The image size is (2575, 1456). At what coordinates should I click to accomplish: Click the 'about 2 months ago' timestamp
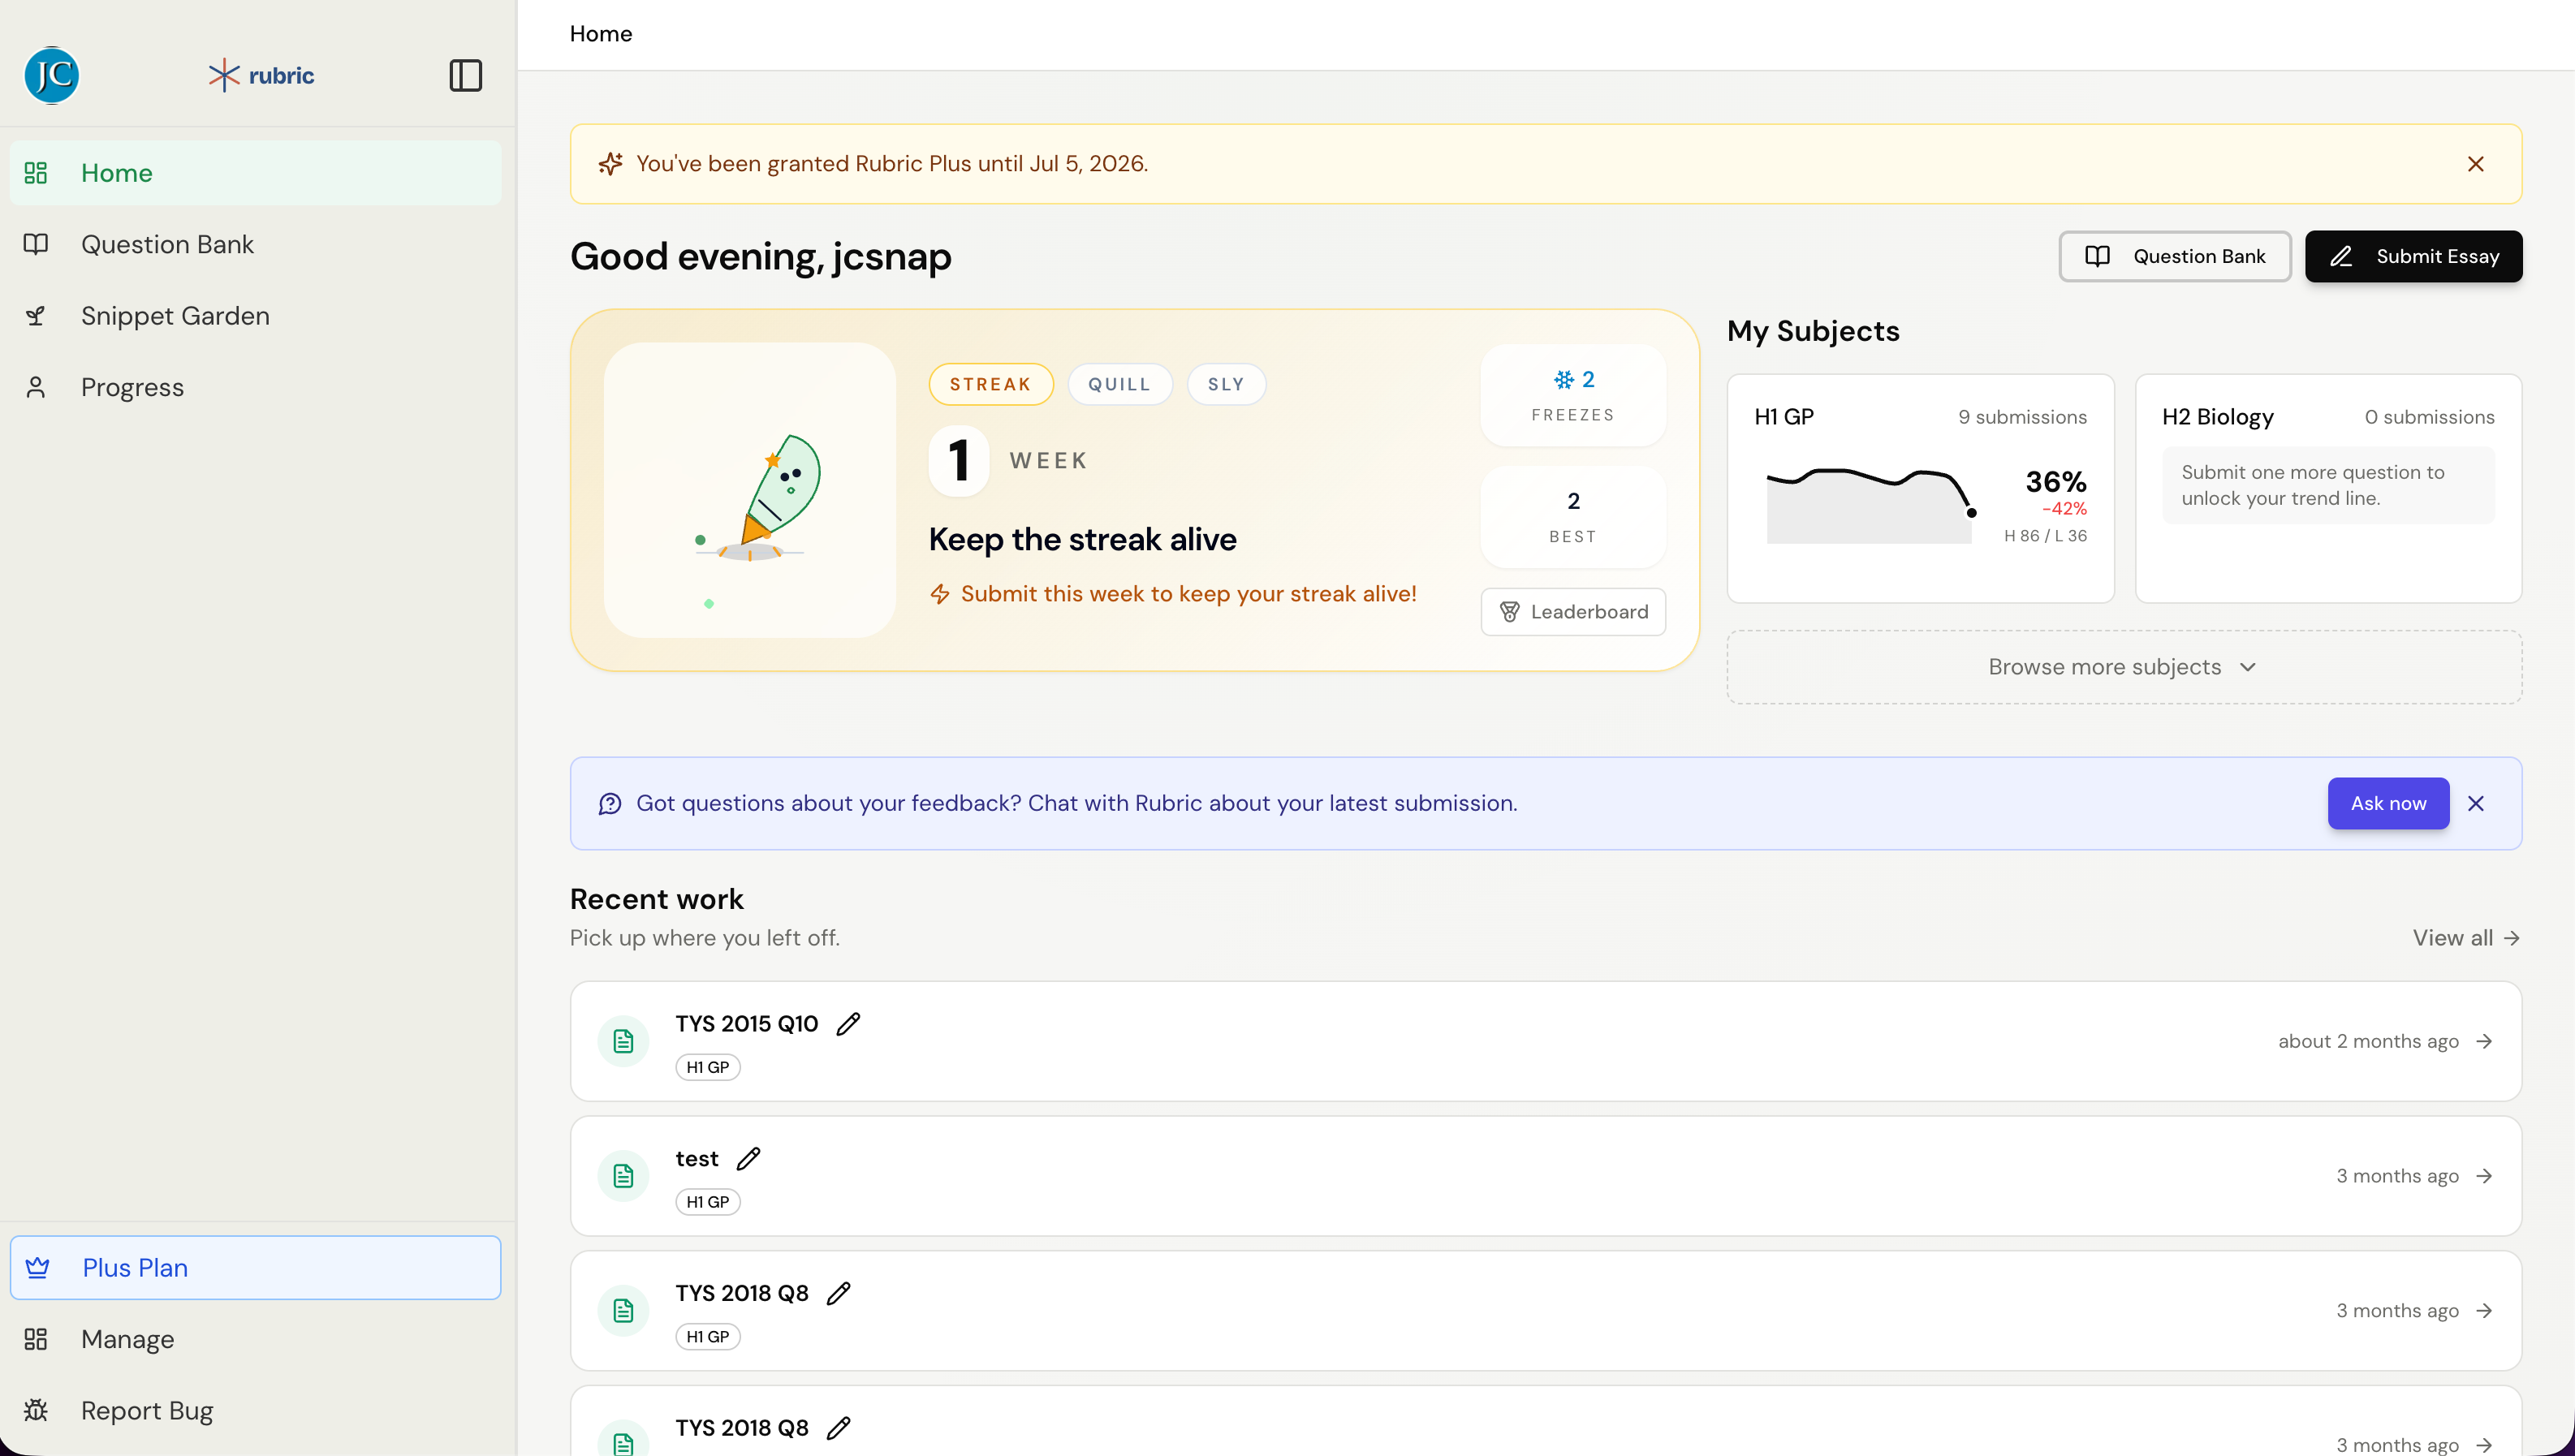pos(2368,1041)
